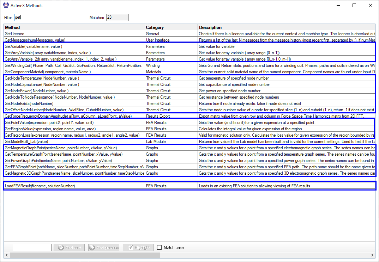379x262 pixels.
Task: Click description 'Get power on specified node number'
Action: pos(230,91)
